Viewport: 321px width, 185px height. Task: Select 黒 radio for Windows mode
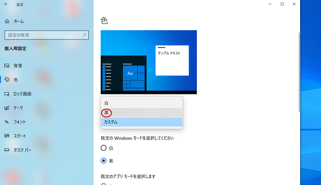103,161
